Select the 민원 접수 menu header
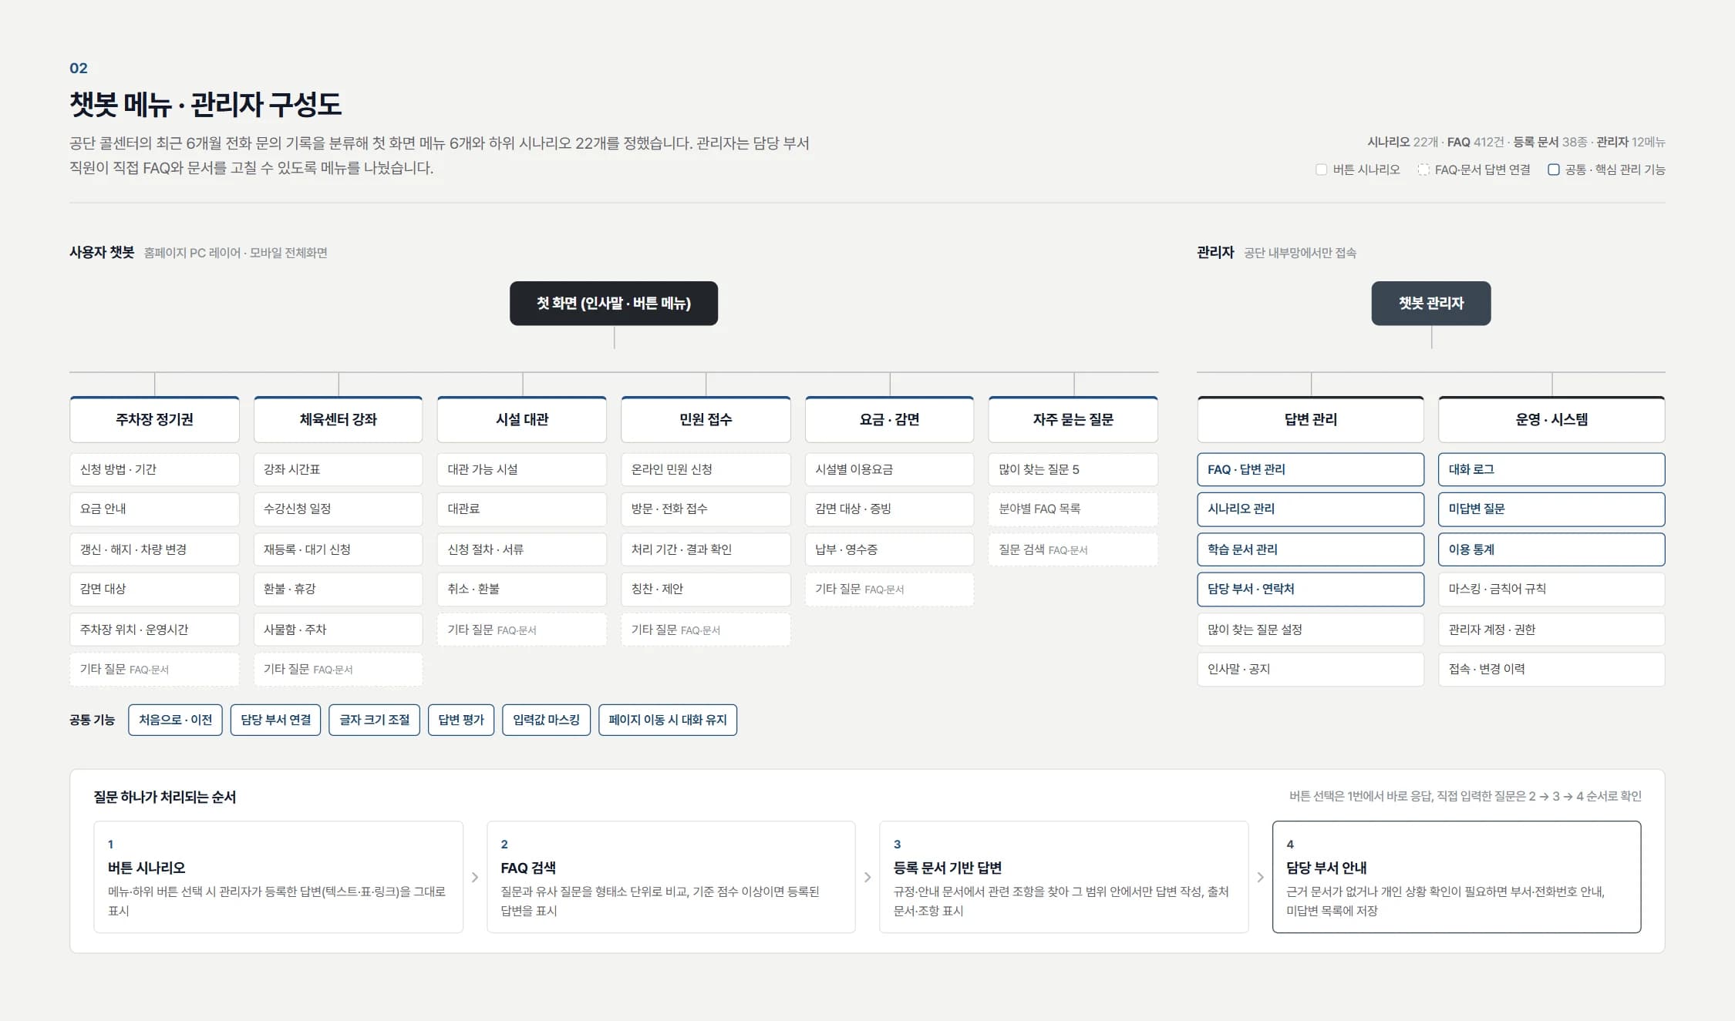This screenshot has height=1021, width=1735. click(706, 419)
